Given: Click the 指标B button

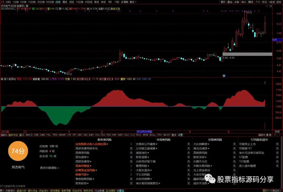Looking at the screenshot, I should [262, 135].
